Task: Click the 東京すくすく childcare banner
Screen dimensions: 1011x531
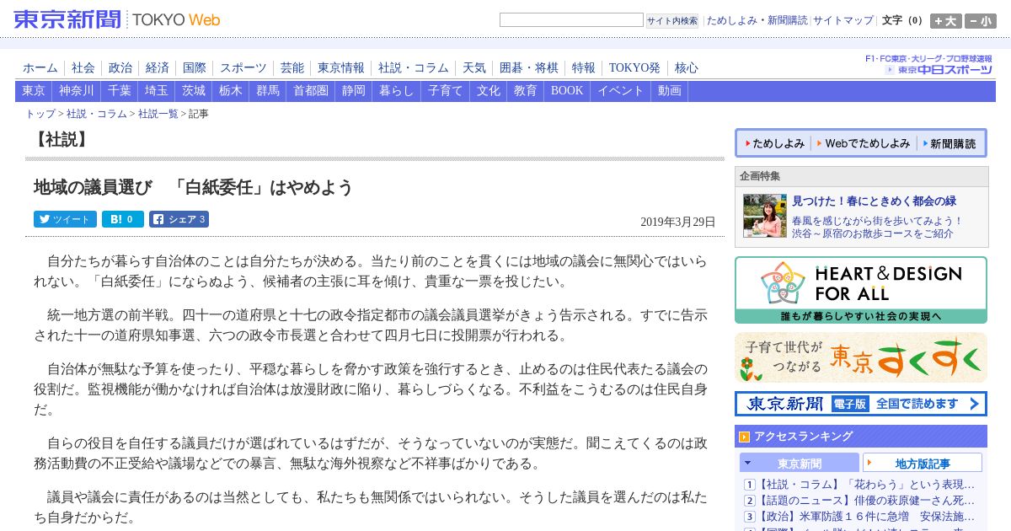Action: pos(860,357)
